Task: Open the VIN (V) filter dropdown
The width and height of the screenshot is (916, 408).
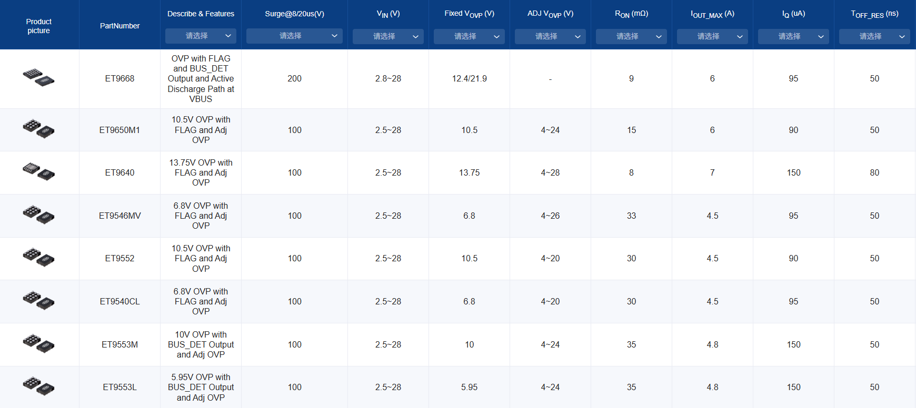Action: coord(388,36)
